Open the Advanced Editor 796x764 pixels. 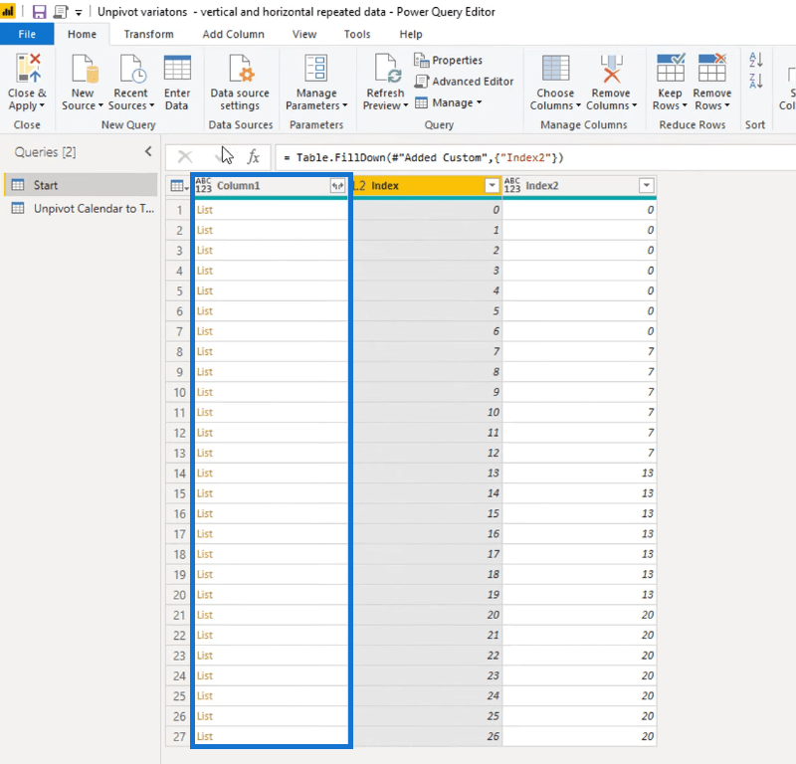point(464,82)
